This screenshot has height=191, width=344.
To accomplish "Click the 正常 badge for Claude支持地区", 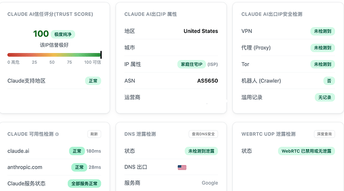I will point(93,81).
